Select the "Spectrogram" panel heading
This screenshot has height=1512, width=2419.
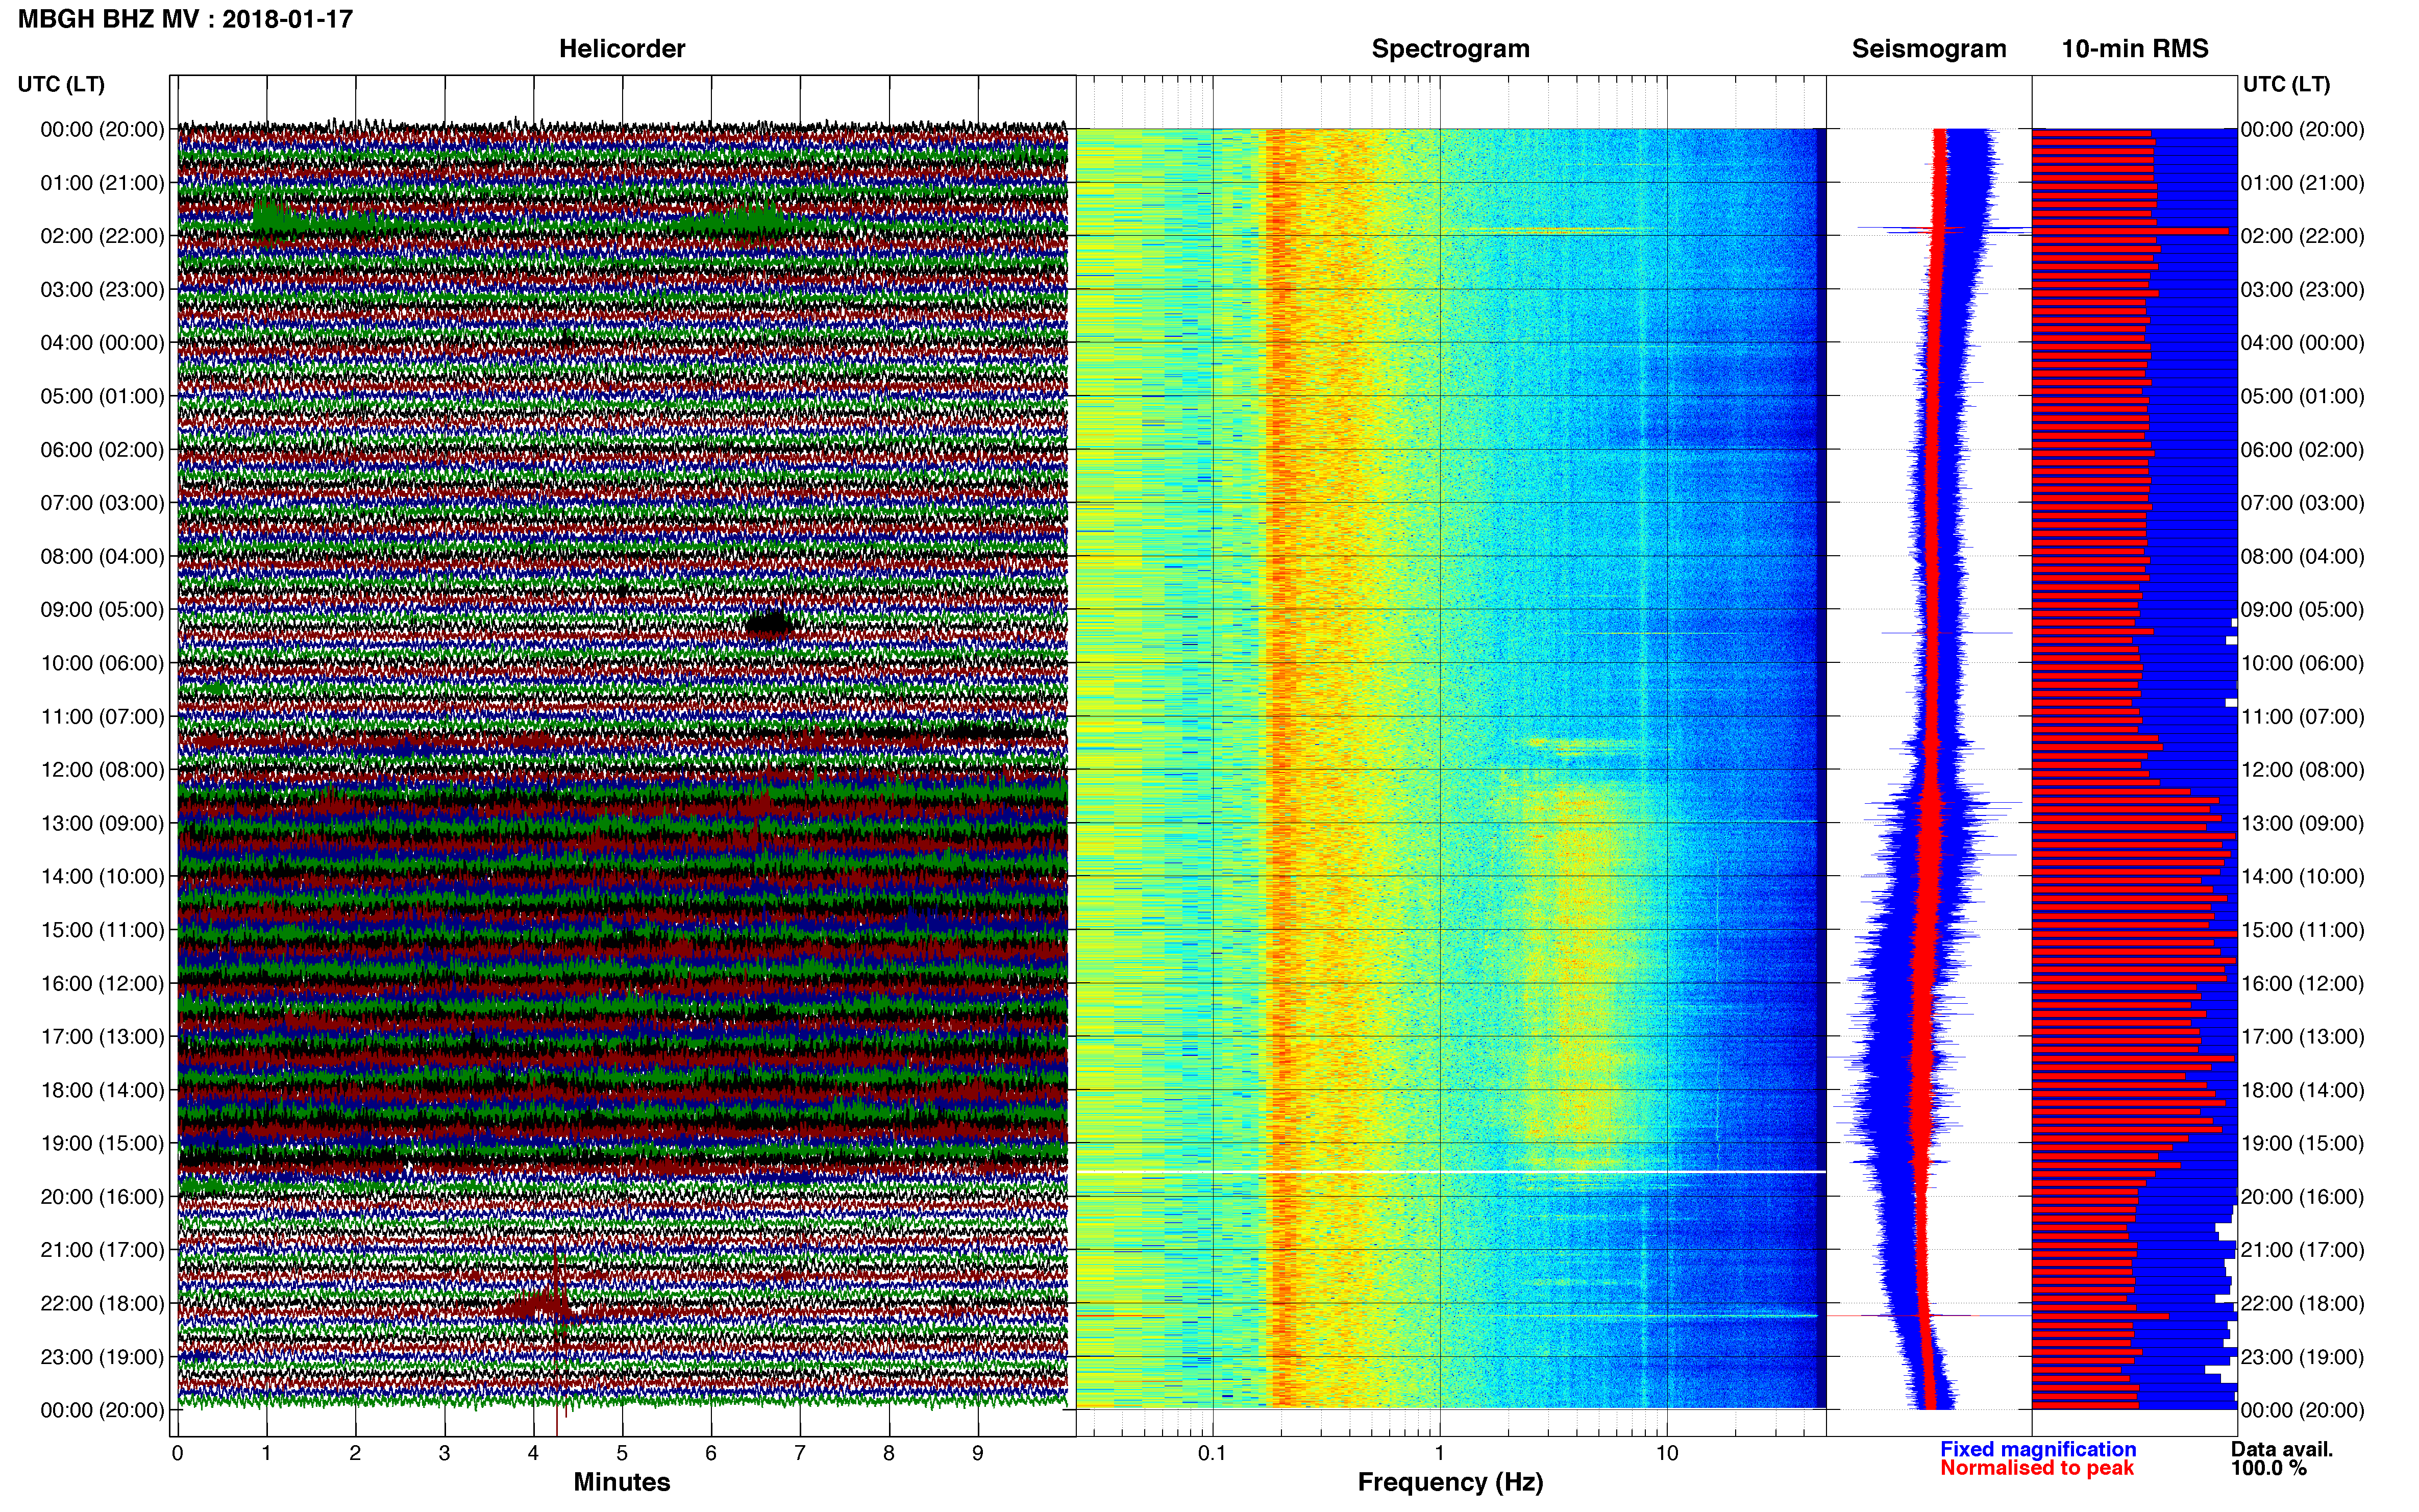[1450, 49]
